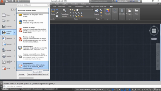Click Salir de Autodesk AutoCAD 2018

point(38,74)
